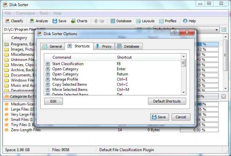Viewport: 231px width, 156px height.
Task: Click the Movies, Clips folder icon
Action: click(6, 65)
